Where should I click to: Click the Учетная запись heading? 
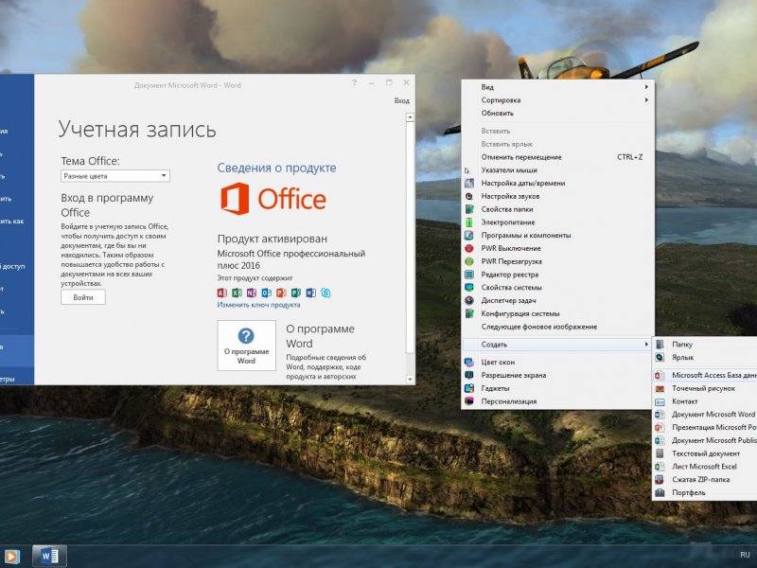pos(137,130)
